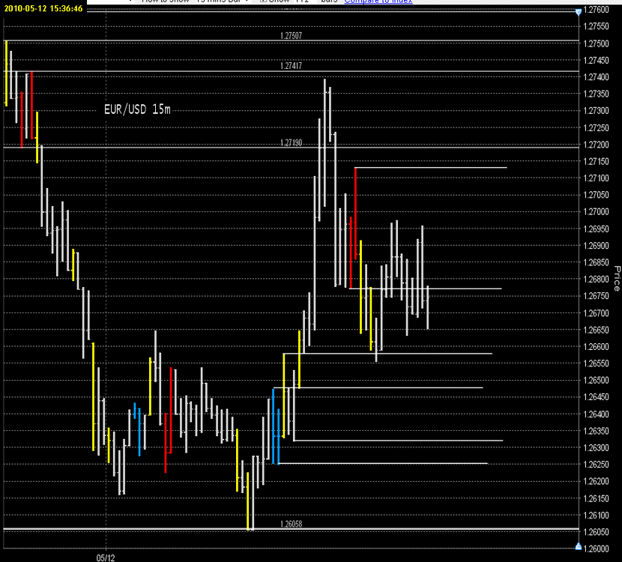Select the EUR/USD 15m chart title
Image resolution: width=622 pixels, height=562 pixels.
pos(137,109)
